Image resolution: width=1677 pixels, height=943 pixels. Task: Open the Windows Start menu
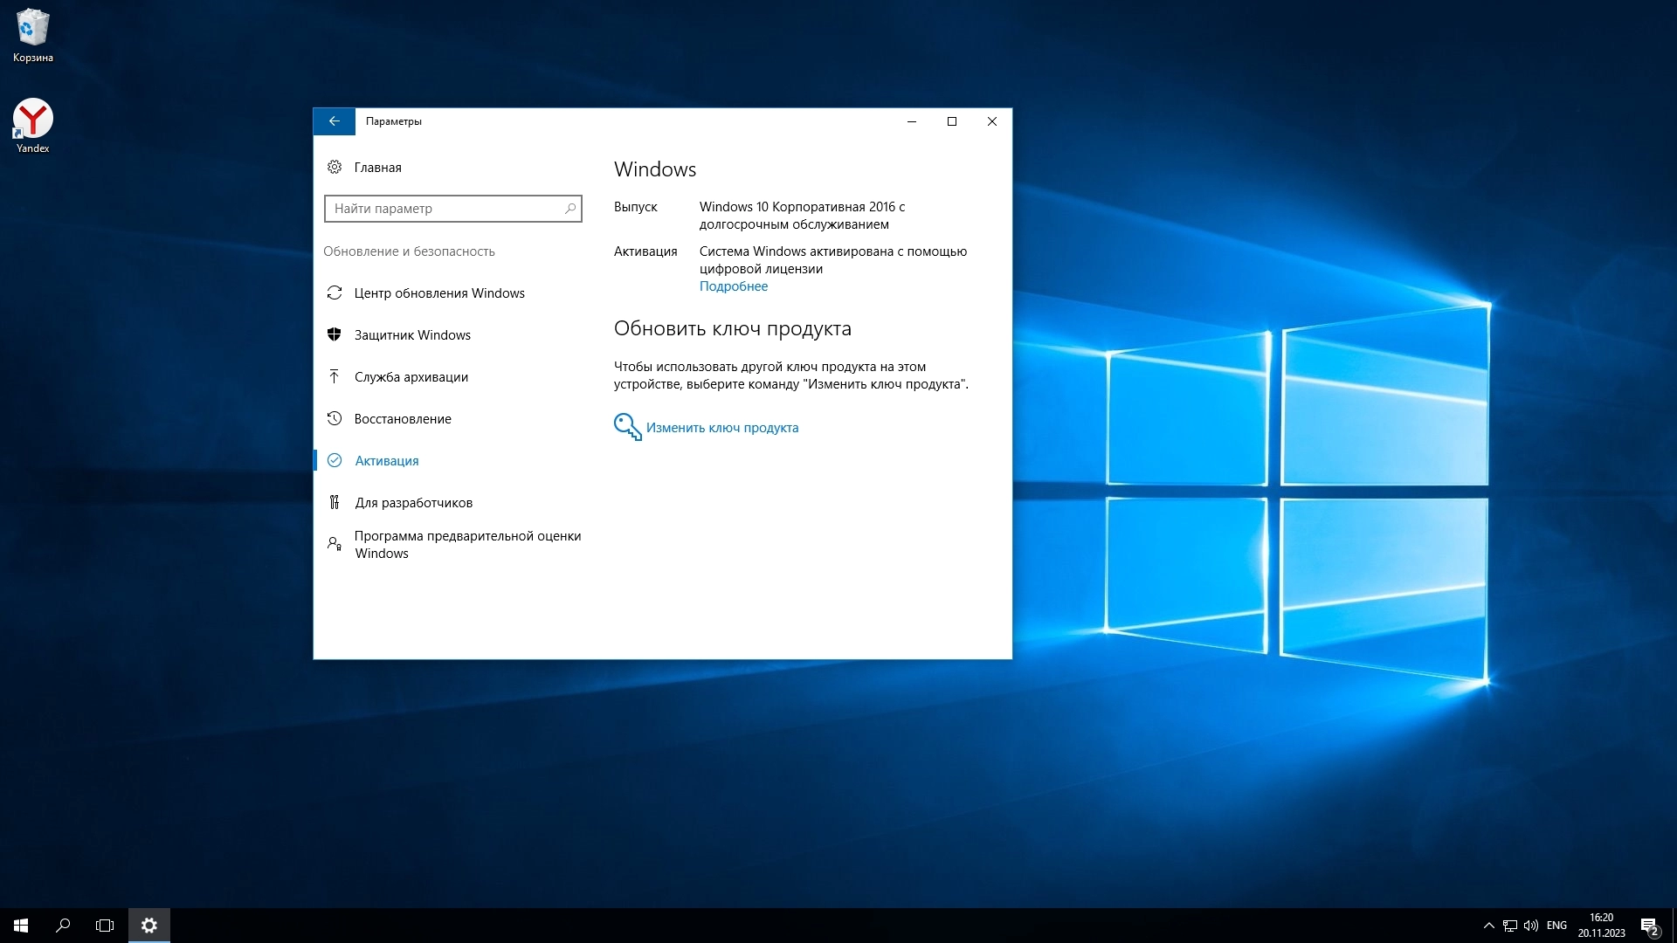coord(21,926)
